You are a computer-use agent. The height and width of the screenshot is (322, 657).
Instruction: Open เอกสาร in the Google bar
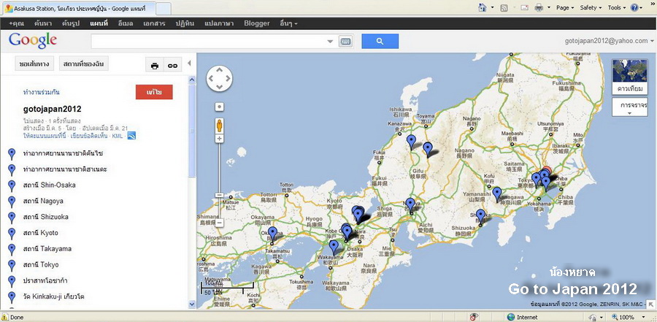point(154,23)
